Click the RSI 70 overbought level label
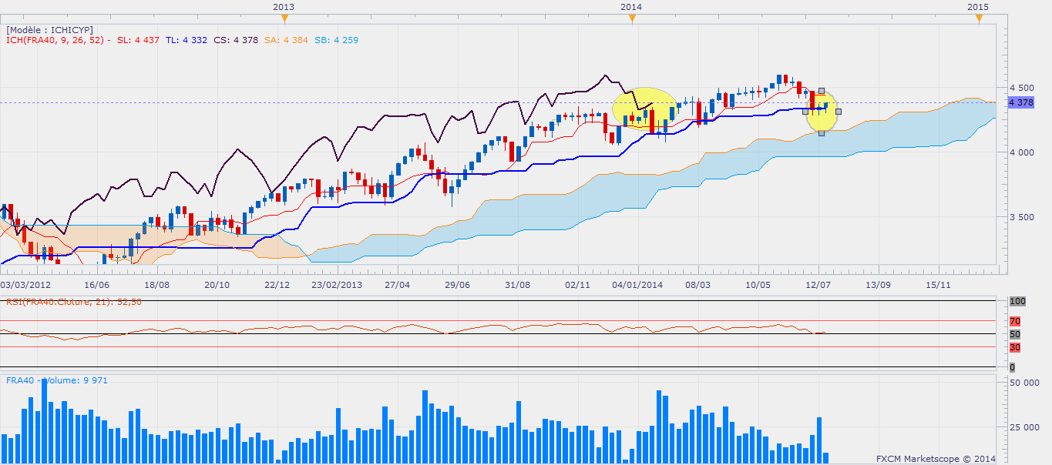The height and width of the screenshot is (465, 1052). point(1014,321)
